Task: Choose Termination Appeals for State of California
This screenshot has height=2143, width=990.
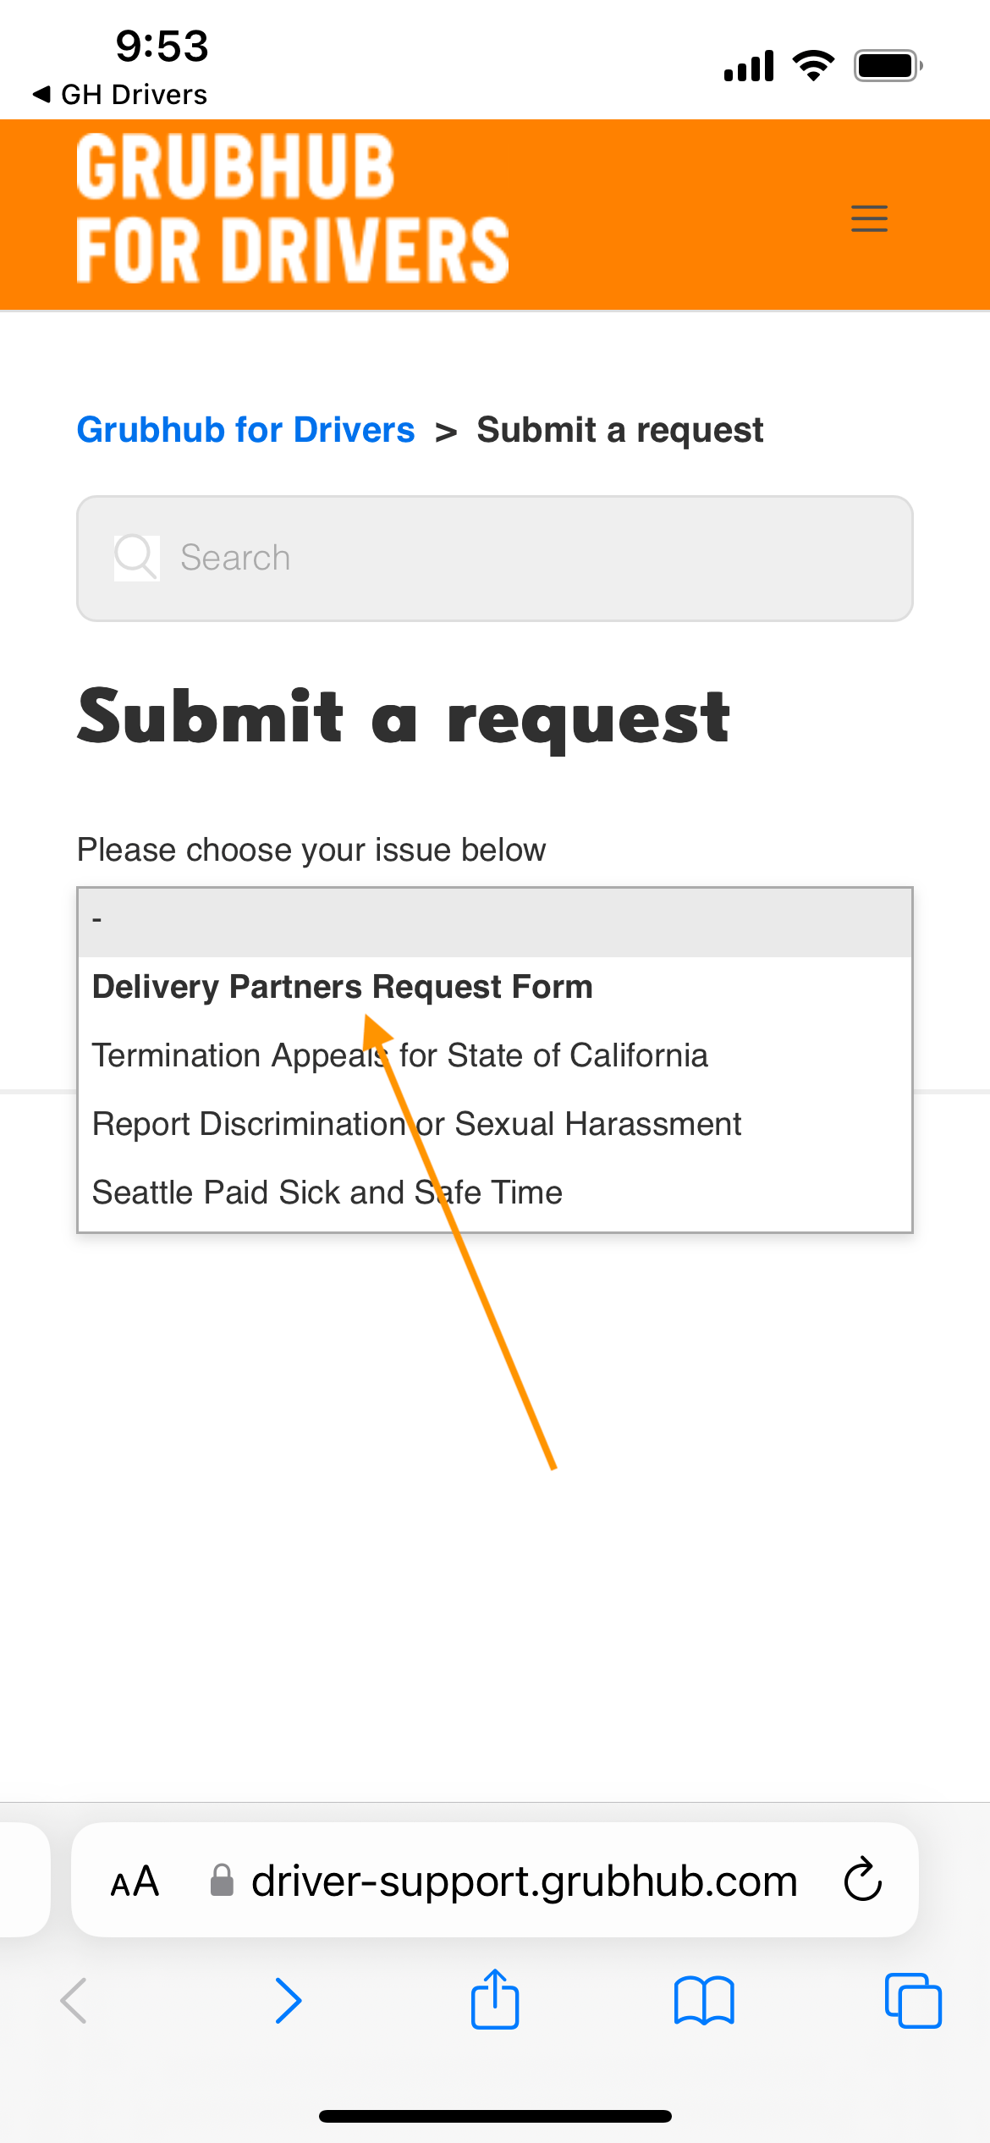Action: pos(494,1055)
